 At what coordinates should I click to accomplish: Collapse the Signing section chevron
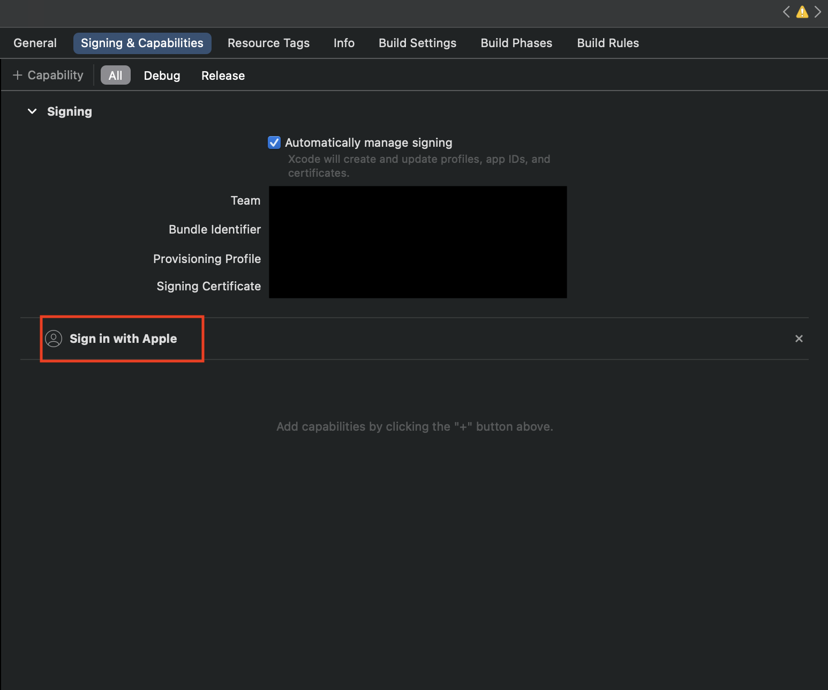point(32,111)
